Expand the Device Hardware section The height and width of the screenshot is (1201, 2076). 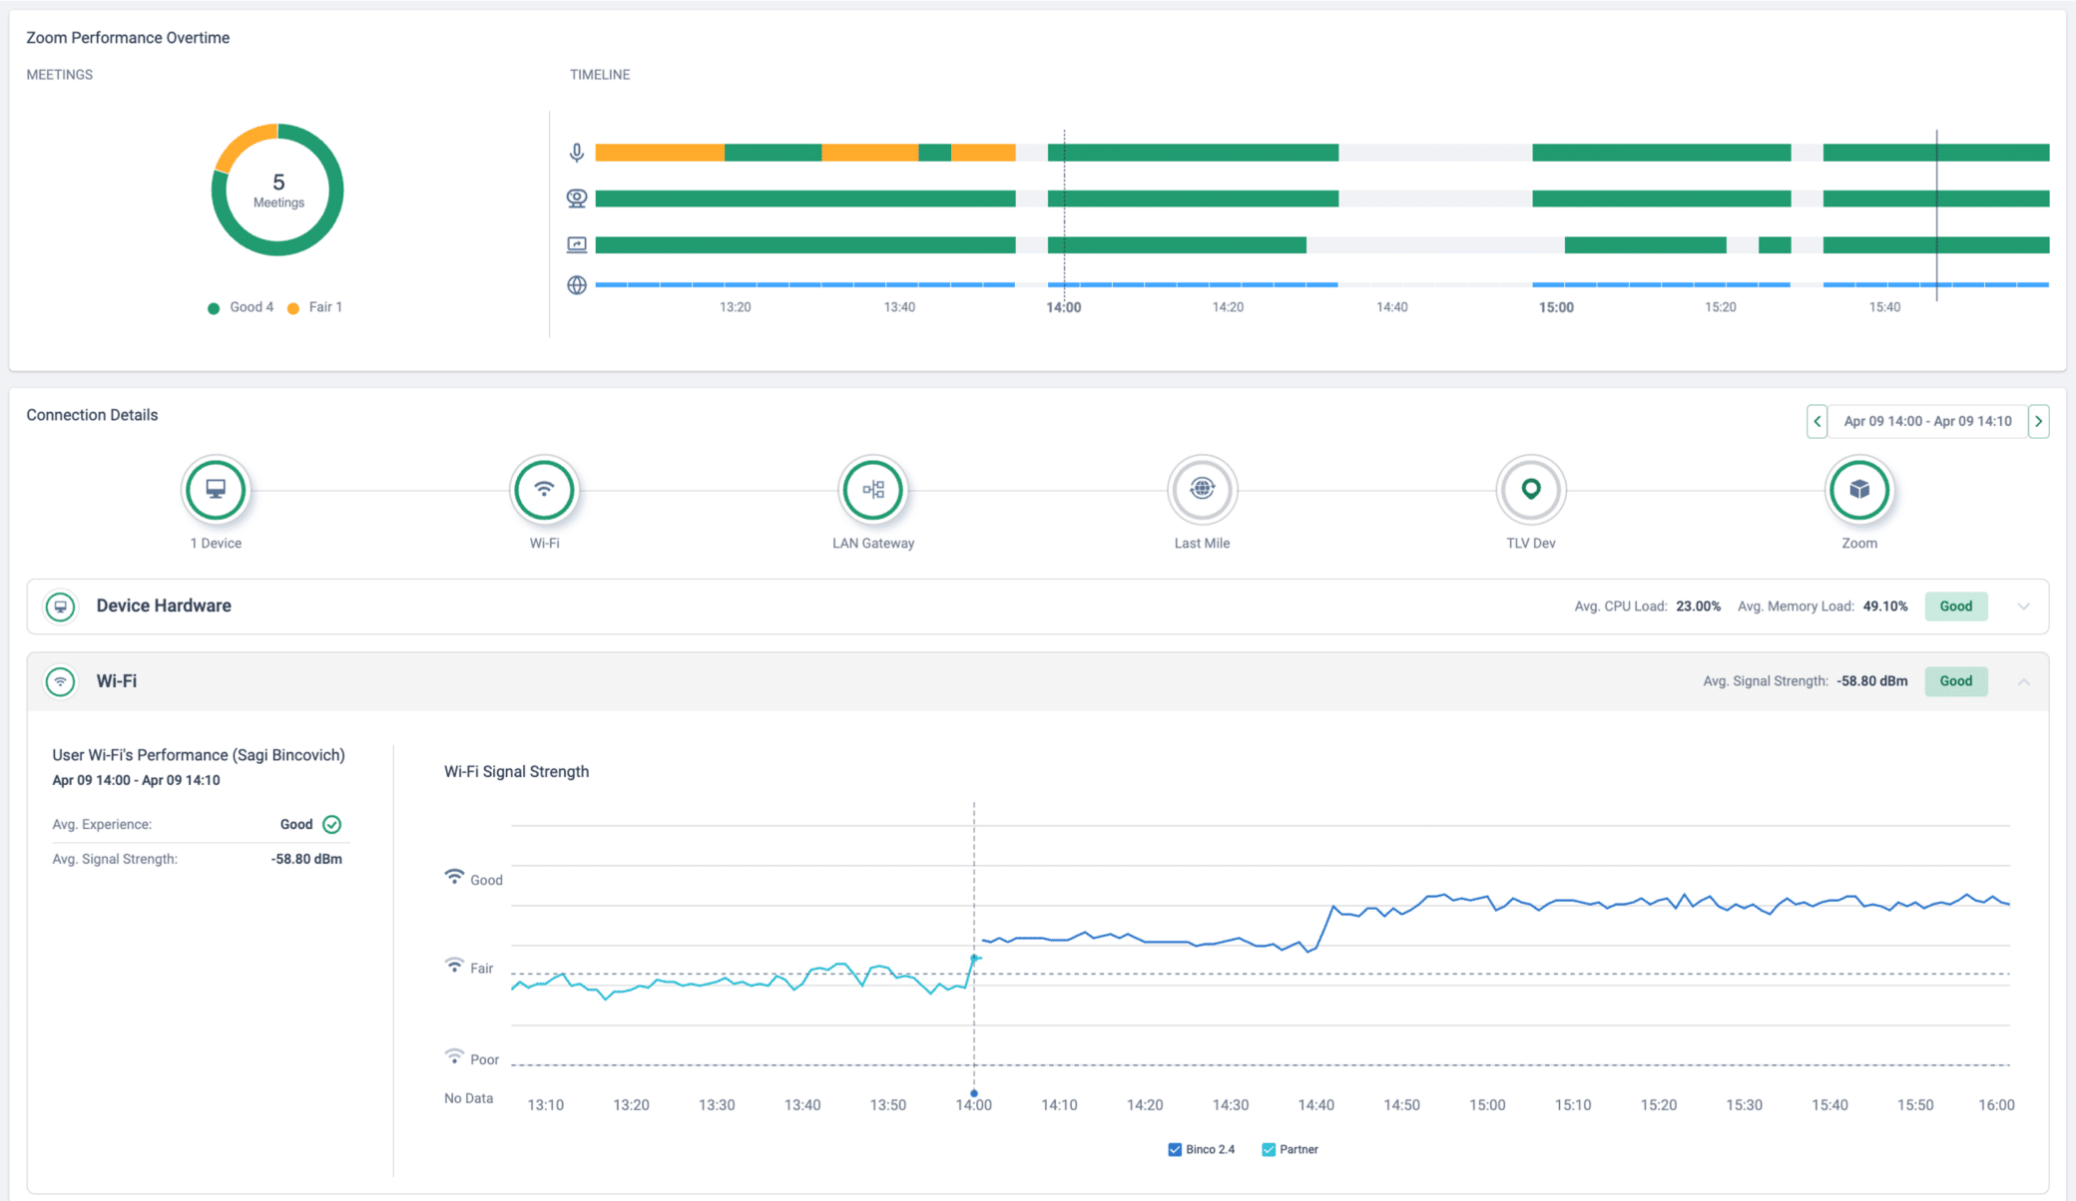coord(2023,606)
